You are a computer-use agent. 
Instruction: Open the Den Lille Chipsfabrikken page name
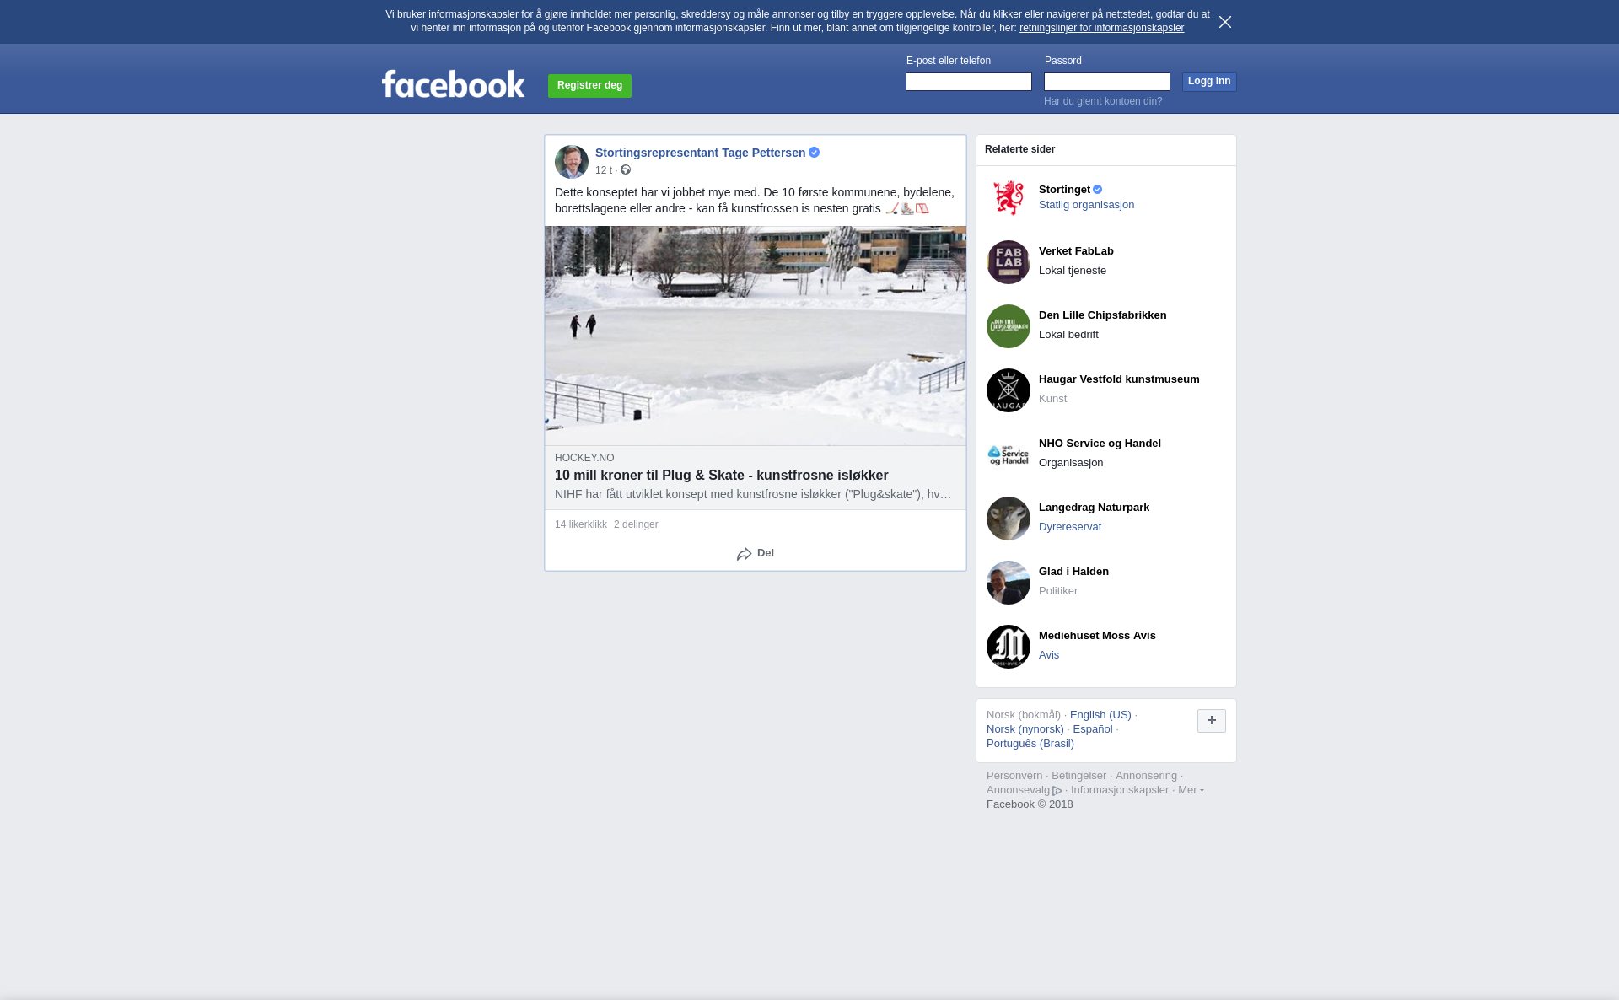tap(1103, 315)
